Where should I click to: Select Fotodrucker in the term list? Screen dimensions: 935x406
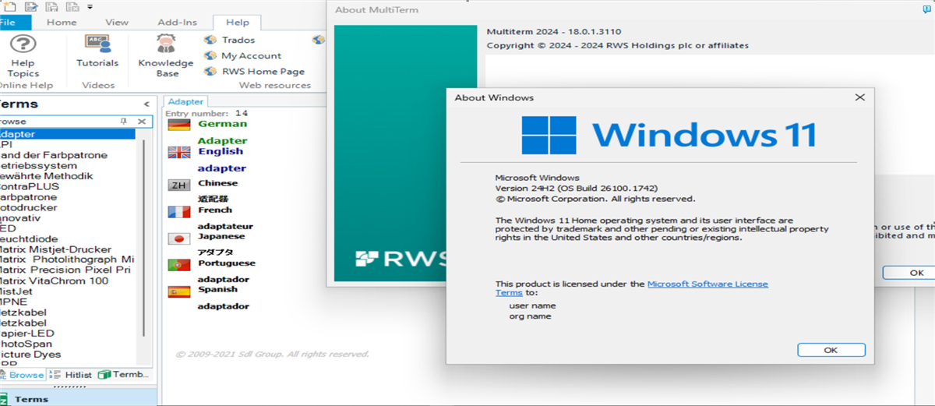[x=29, y=207]
